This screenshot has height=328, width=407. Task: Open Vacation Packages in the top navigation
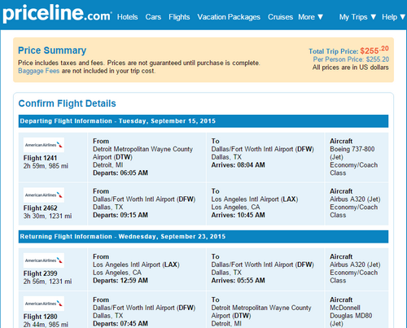point(229,17)
